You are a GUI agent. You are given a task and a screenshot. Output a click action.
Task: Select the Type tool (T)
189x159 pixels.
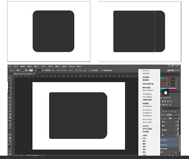coord(10,128)
